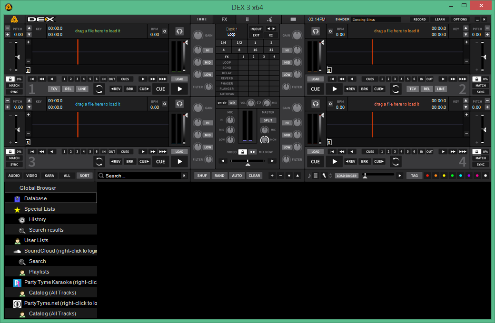The image size is (495, 323).
Task: Enable headphone cue on deck 1
Action: tap(179, 31)
